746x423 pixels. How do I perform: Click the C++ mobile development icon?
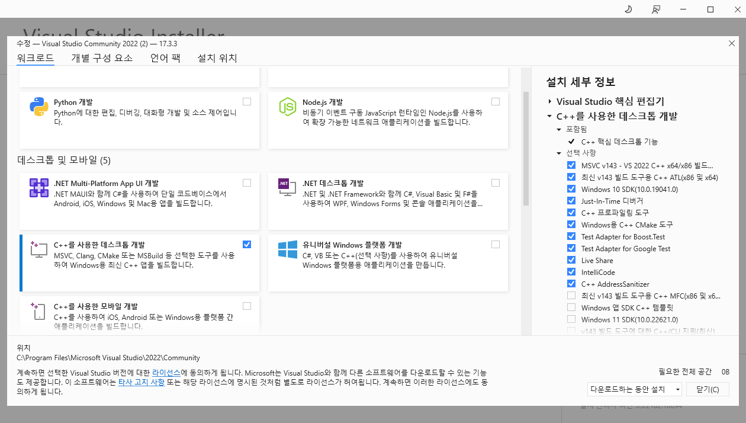(x=39, y=311)
